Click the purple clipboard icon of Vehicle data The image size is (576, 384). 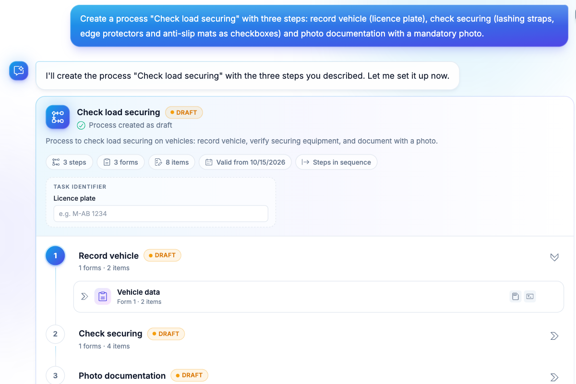103,296
